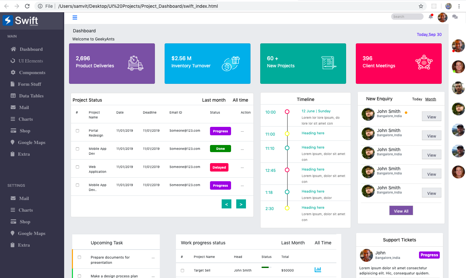
Task: Switch to All time in Project Status
Action: (x=240, y=100)
